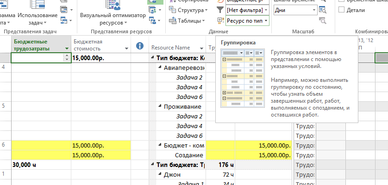Click the Indicators info column header icon

[x=140, y=46]
